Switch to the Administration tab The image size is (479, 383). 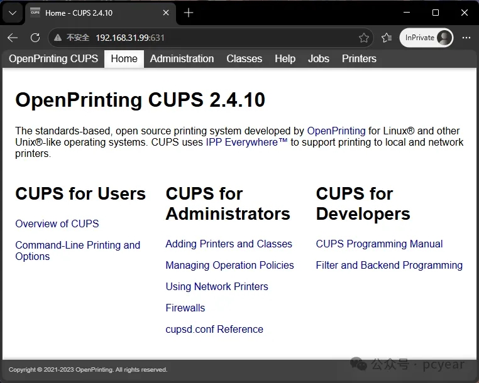point(182,58)
